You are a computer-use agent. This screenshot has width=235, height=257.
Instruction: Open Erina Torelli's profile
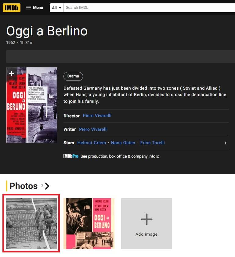[x=152, y=143]
